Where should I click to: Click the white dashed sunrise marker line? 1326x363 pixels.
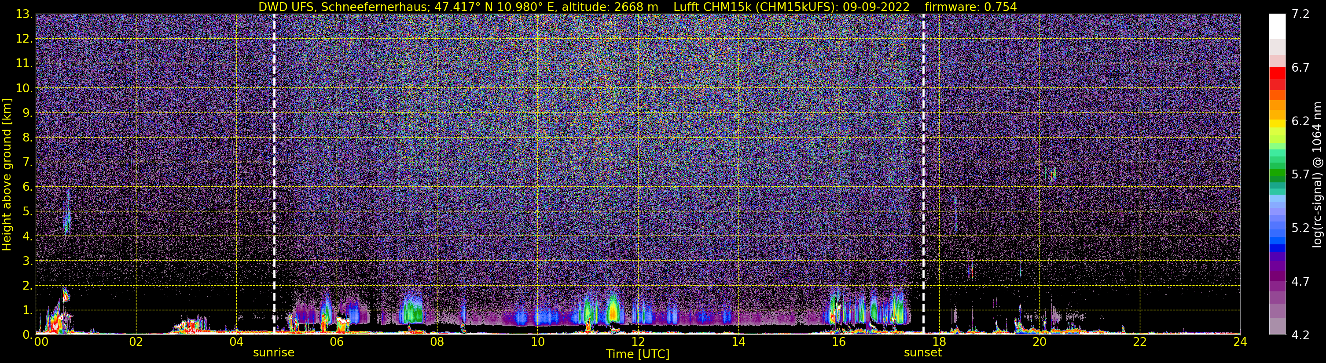click(274, 174)
